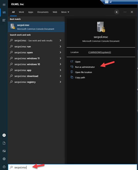Screen dimensions: 138x170
Task: Click the Power icon
Action: click(4, 167)
